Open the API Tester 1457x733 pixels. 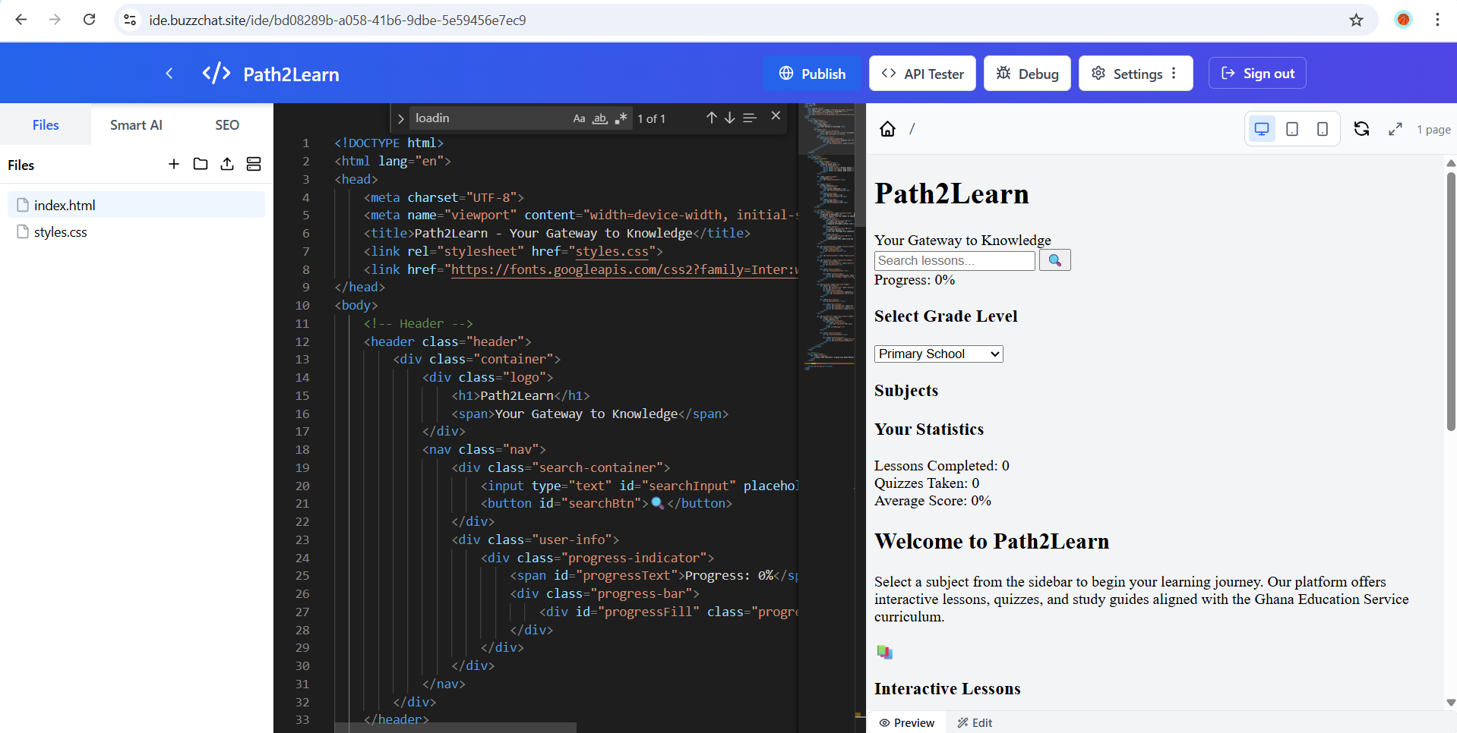pos(922,74)
